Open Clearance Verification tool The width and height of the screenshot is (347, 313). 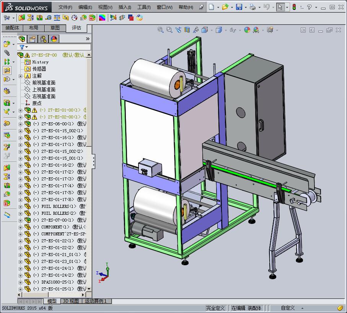tap(31, 18)
